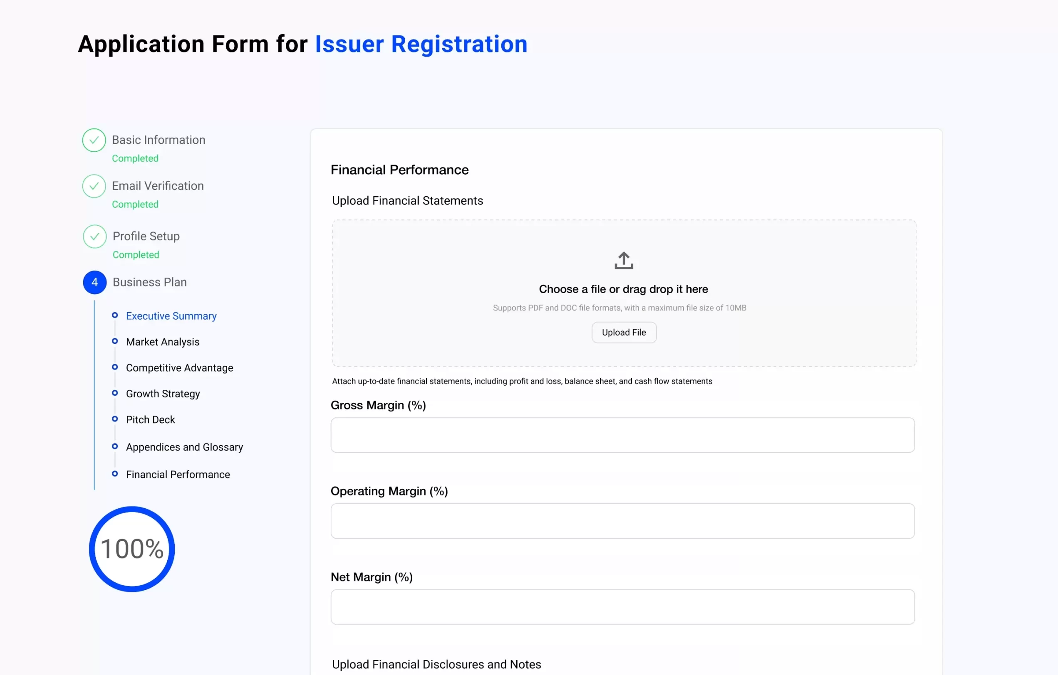Screen dimensions: 1058x675
Task: Click Basic Information green checkmark icon
Action: click(x=94, y=140)
